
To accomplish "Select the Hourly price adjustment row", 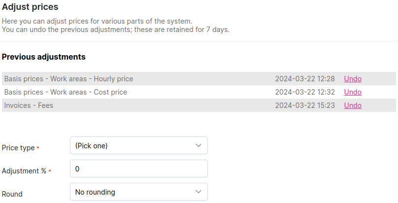I will (x=68, y=79).
